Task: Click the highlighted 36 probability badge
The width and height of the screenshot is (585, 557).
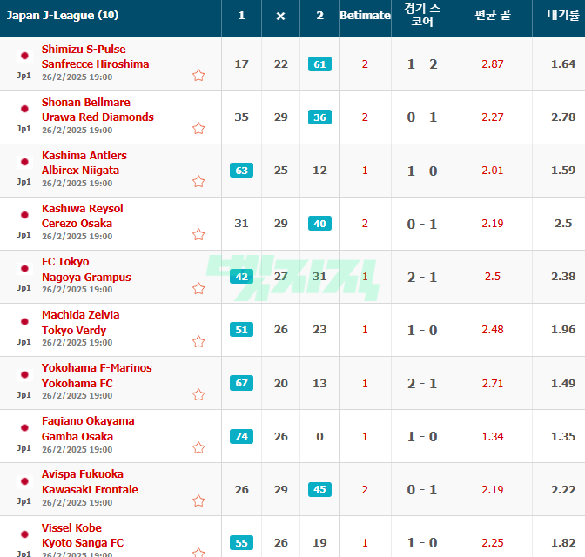Action: pyautogui.click(x=319, y=117)
